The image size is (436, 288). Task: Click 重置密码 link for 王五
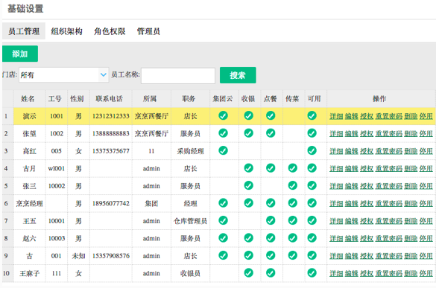tap(389, 221)
